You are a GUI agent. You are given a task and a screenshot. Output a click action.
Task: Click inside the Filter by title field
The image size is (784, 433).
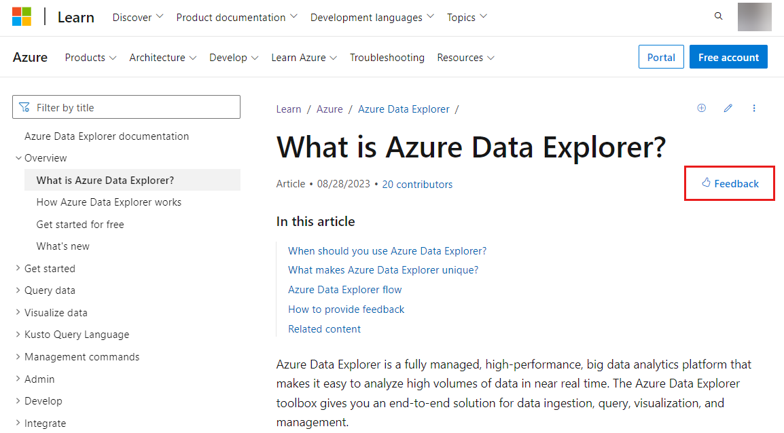point(126,107)
